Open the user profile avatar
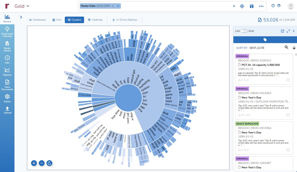This screenshot has width=297, height=172. point(291,6)
